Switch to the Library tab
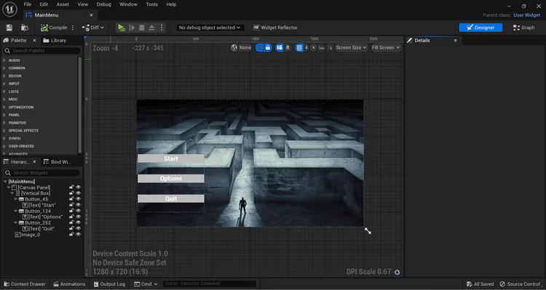Image resolution: width=546 pixels, height=290 pixels. [x=55, y=40]
